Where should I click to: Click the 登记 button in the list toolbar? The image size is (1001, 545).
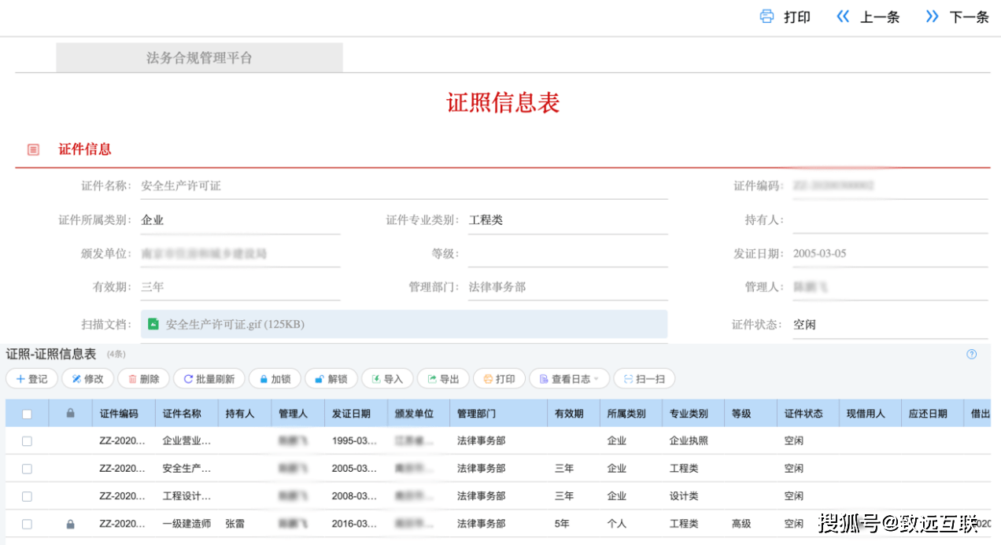point(31,379)
